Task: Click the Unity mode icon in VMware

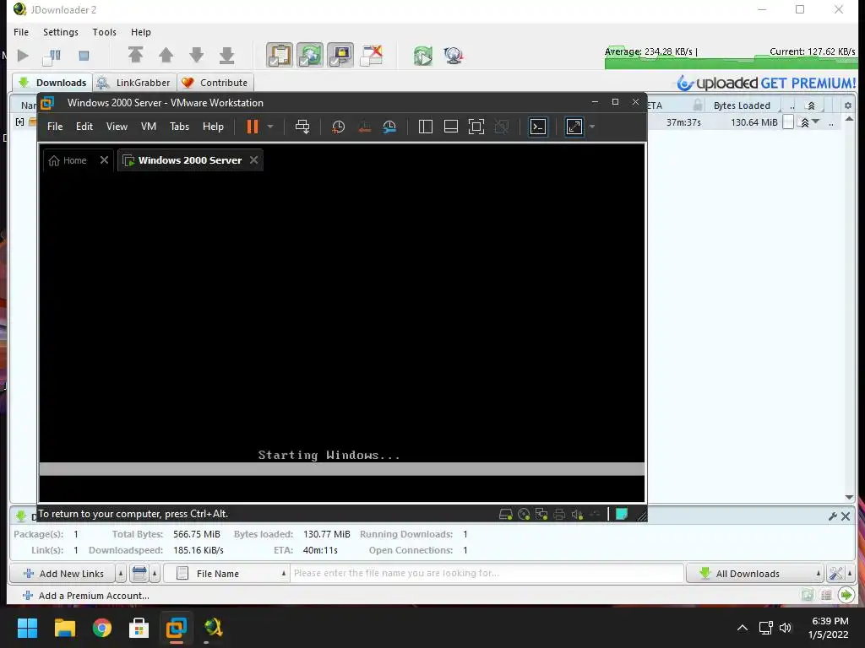Action: click(502, 127)
